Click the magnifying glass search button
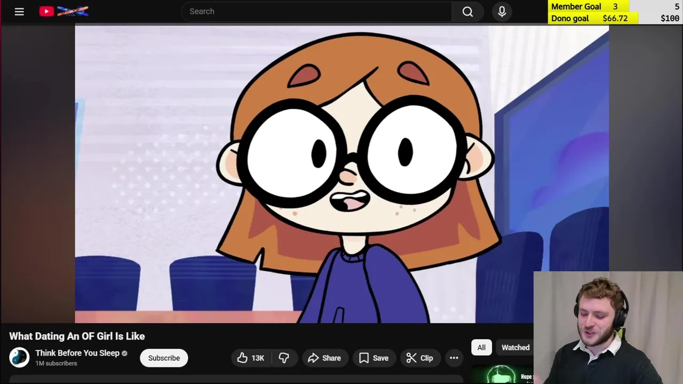 tap(467, 11)
